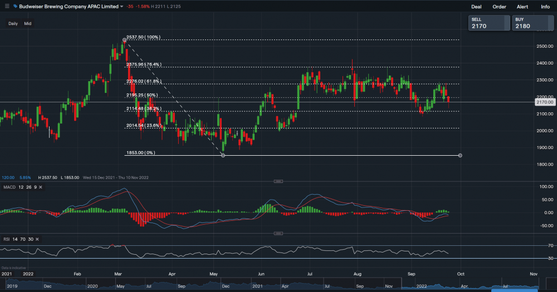Switch to the Order tab
The image size is (557, 292).
(x=499, y=7)
